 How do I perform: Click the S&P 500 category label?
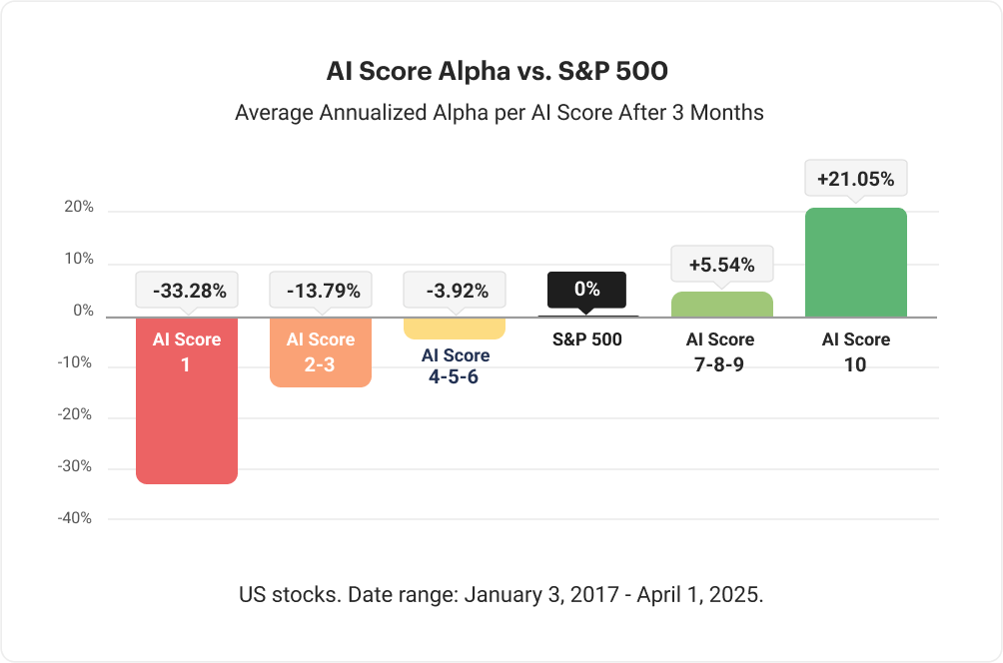[x=587, y=339]
